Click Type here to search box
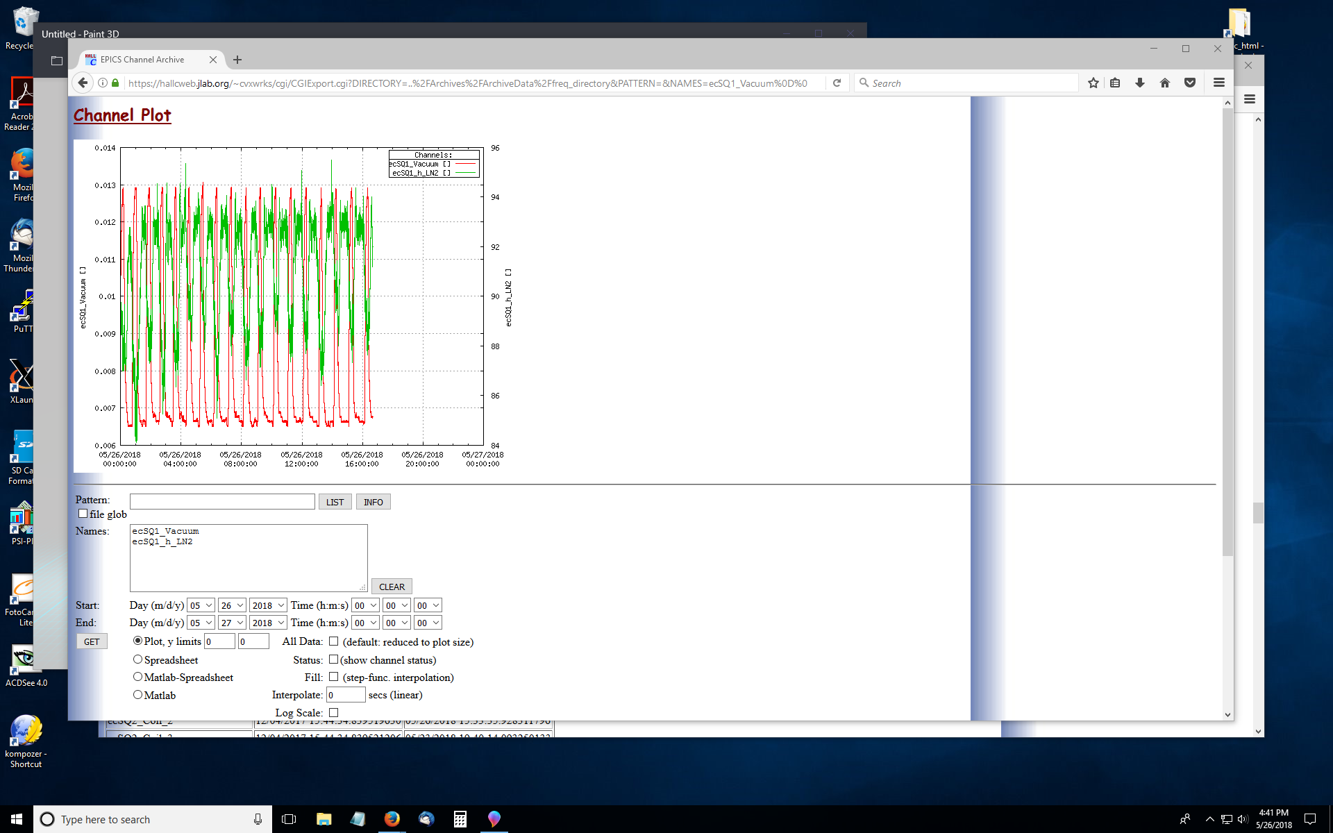 153,819
